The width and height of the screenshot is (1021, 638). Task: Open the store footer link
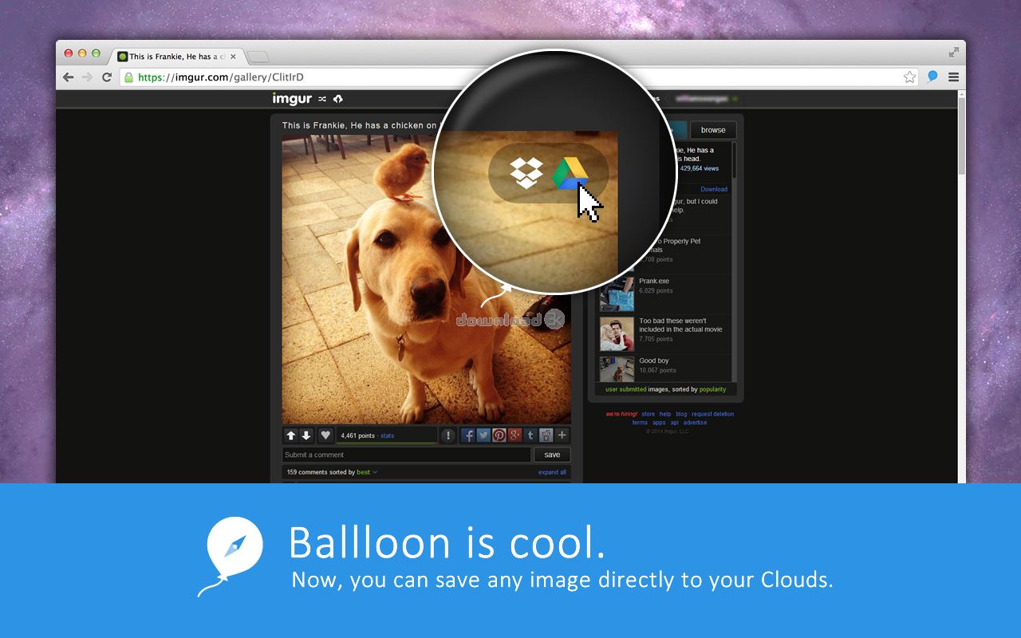point(648,414)
